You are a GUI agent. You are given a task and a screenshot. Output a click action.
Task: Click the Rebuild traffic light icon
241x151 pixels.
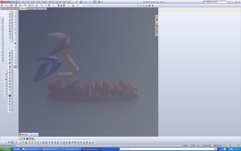click(99, 2)
